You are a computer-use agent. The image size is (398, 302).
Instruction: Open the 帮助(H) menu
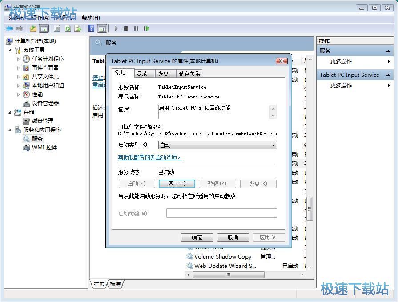click(91, 17)
